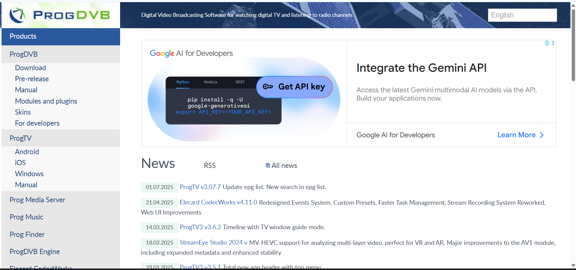Open the RSS feed link
The image size is (576, 270).
pos(210,165)
